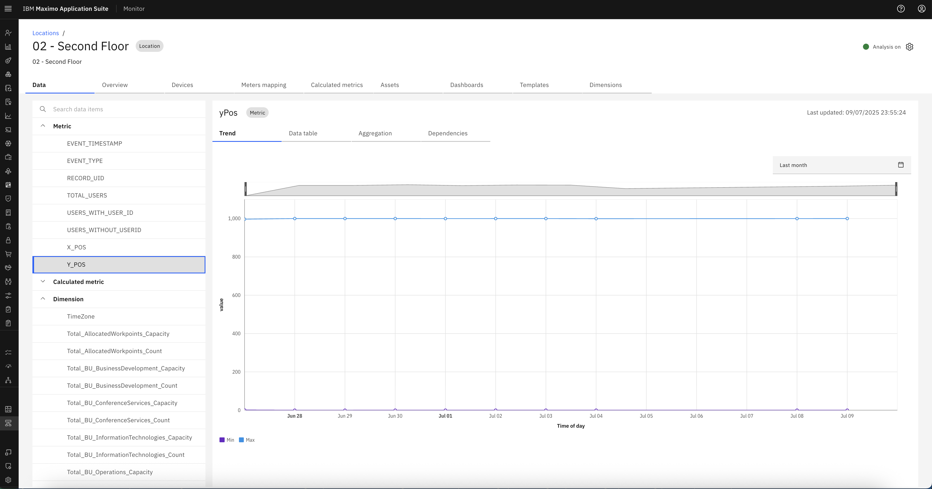Toggle the Max series in chart legend
This screenshot has height=489, width=932.
tap(247, 440)
